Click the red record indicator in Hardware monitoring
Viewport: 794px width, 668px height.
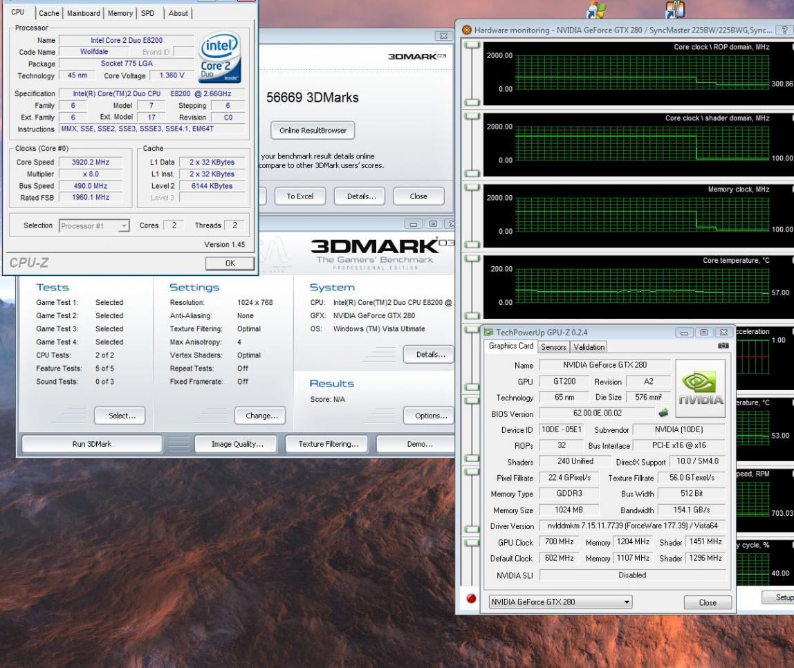471,598
